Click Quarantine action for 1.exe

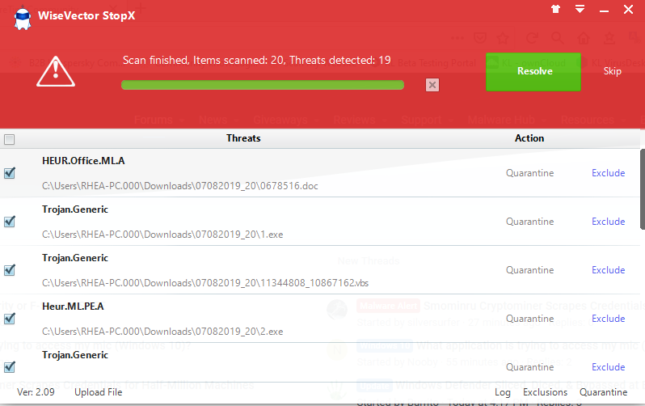click(x=530, y=222)
